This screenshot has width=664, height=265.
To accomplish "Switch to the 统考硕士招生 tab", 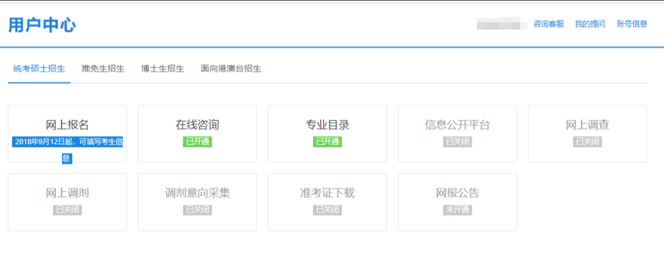I will pos(39,69).
